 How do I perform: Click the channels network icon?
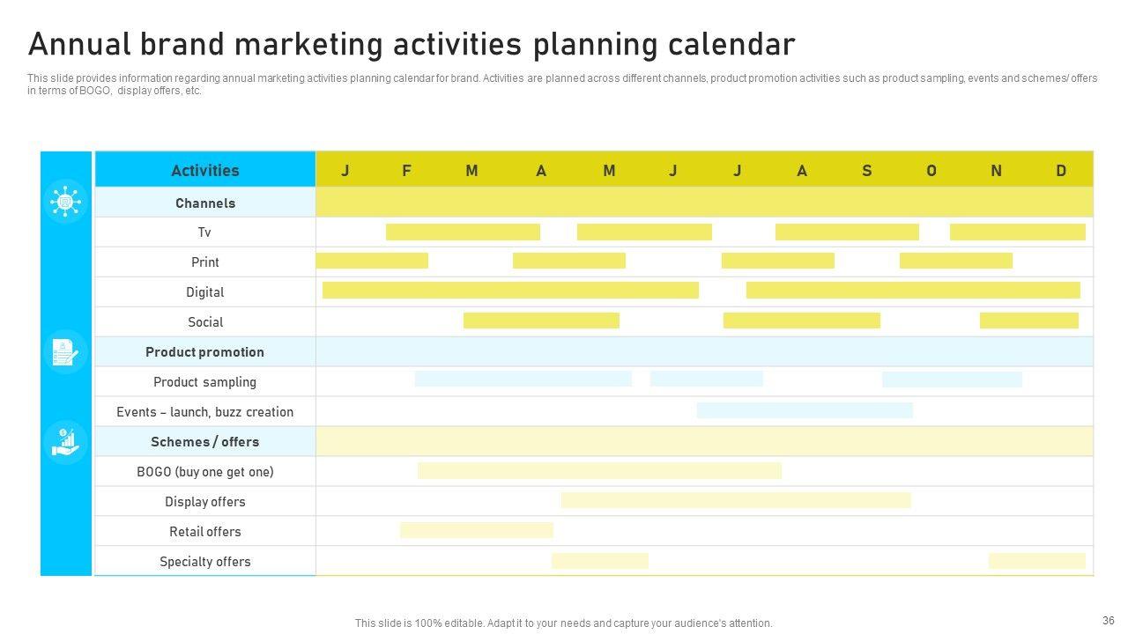[65, 202]
